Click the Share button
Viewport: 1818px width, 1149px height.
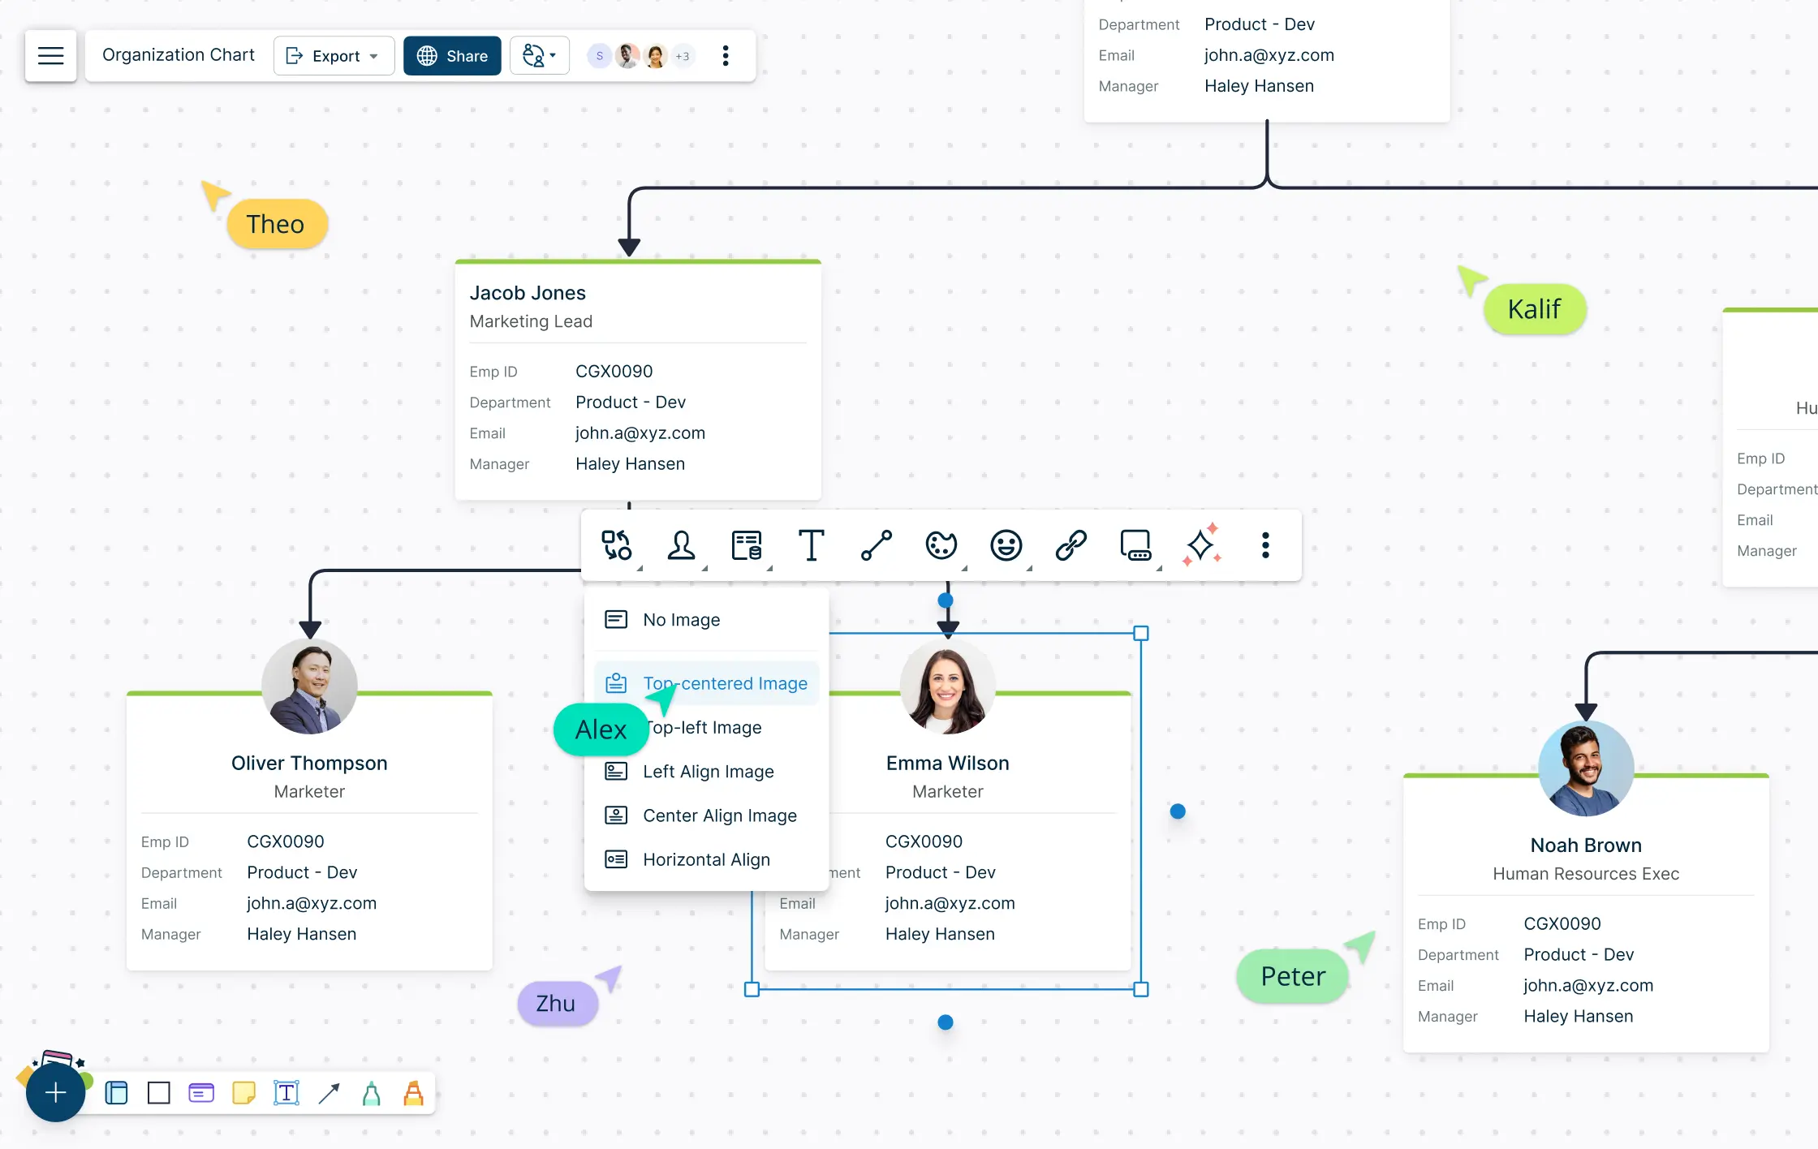452,56
